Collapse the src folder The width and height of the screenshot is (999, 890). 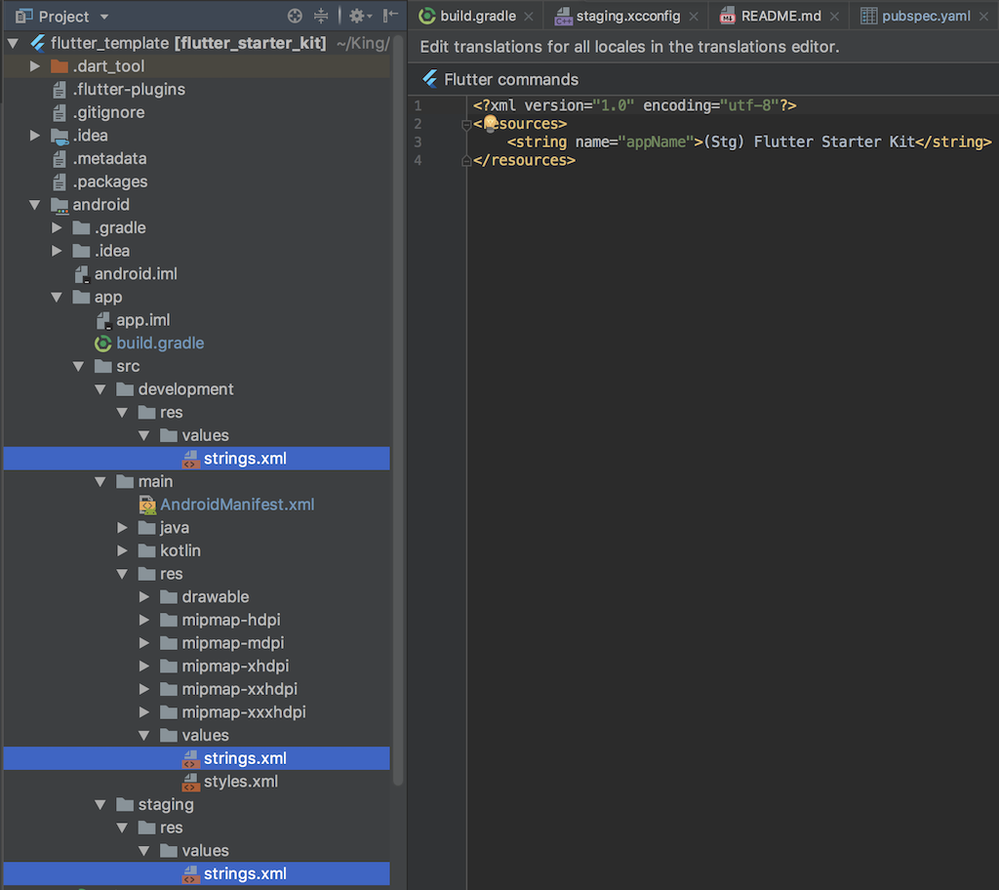pyautogui.click(x=78, y=367)
